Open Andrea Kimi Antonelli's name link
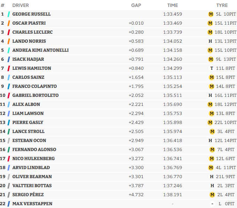The width and height of the screenshot is (237, 208). coord(40,50)
